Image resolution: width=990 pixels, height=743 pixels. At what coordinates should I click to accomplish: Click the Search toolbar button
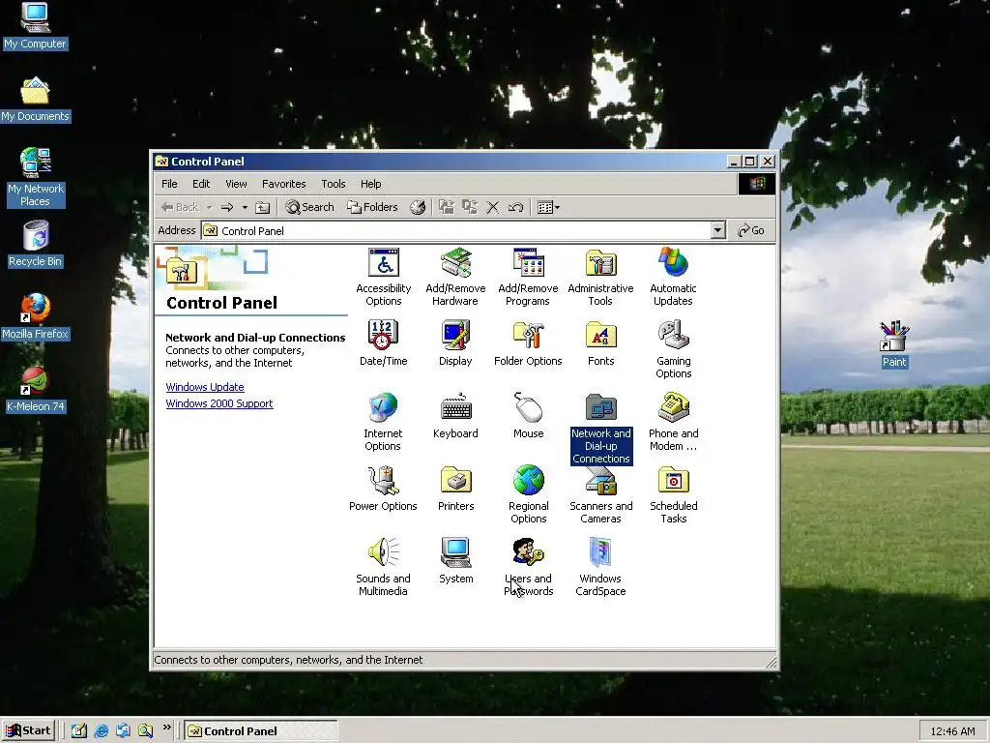[x=309, y=207]
